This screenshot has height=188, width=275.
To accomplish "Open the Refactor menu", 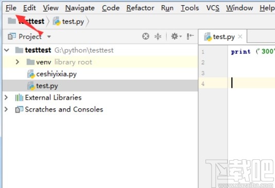I will coord(140,8).
